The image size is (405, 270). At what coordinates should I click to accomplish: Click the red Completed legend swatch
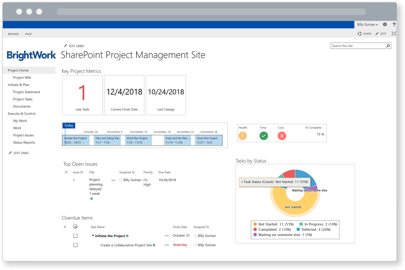coord(255,230)
